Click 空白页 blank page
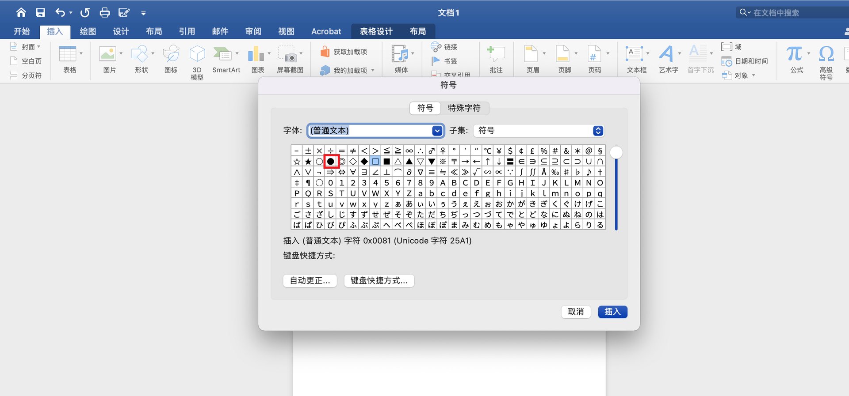 26,61
